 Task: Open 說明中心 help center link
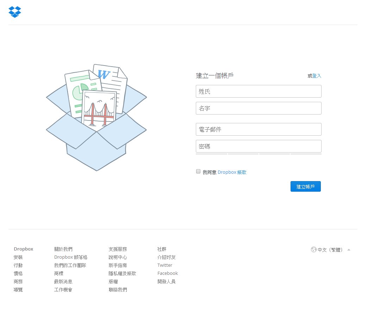(118, 257)
